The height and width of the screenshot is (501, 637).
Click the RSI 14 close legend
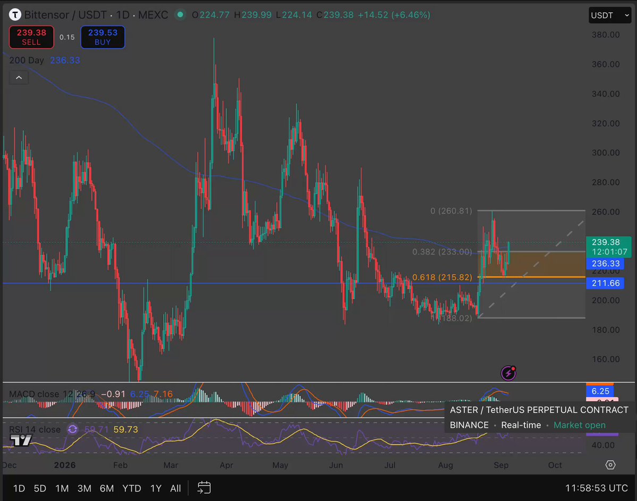[x=35, y=429]
